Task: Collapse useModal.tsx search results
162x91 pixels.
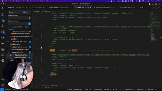Action: (8, 41)
